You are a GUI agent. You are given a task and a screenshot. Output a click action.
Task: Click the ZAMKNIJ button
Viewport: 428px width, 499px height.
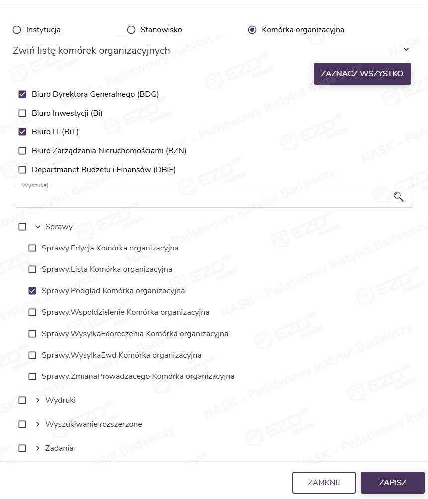point(323,483)
